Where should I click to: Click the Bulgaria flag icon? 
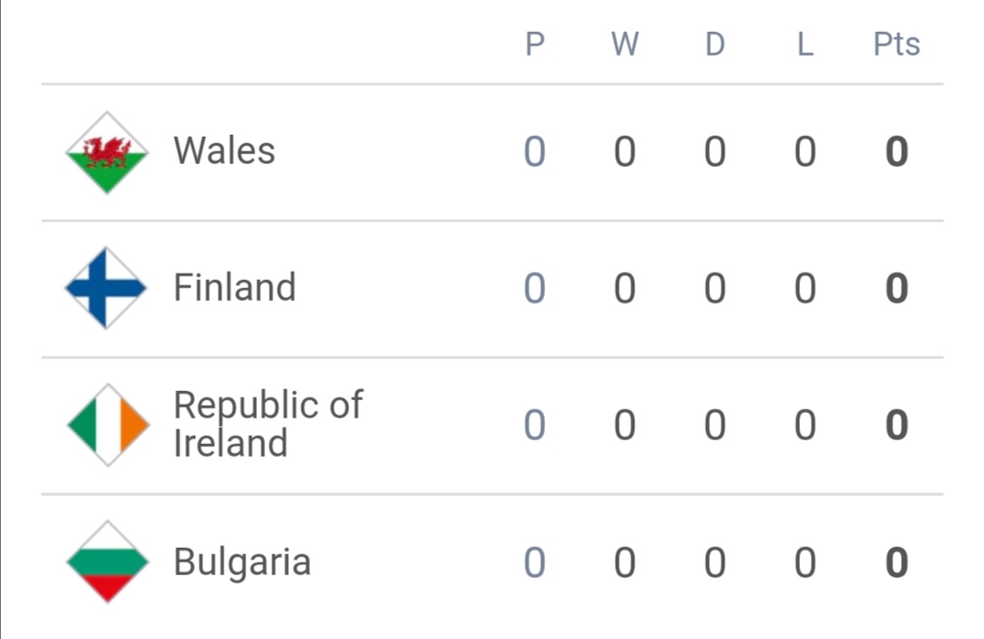coord(108,562)
